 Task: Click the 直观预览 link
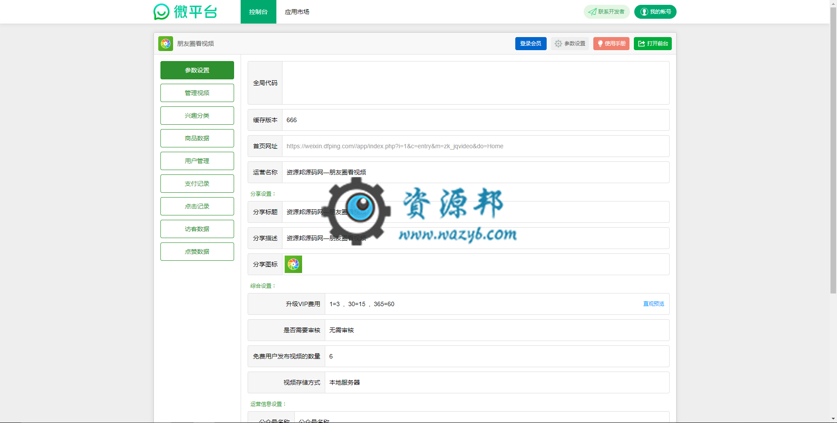point(653,304)
